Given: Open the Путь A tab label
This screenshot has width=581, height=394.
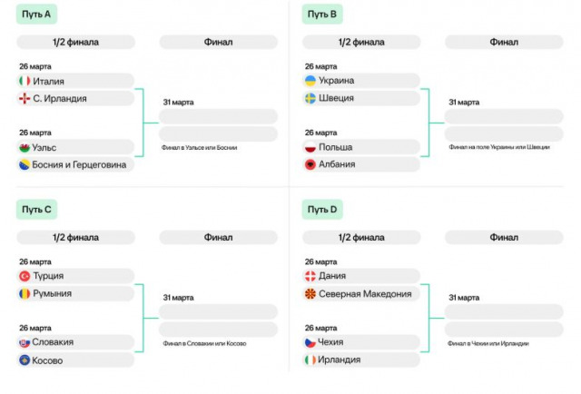Looking at the screenshot, I should (36, 15).
